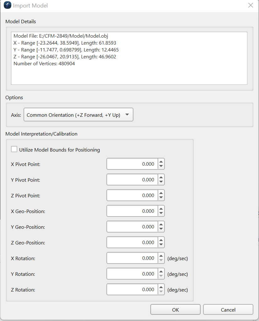259x321 pixels.
Task: Cancel the Import Model dialog
Action: pyautogui.click(x=228, y=309)
